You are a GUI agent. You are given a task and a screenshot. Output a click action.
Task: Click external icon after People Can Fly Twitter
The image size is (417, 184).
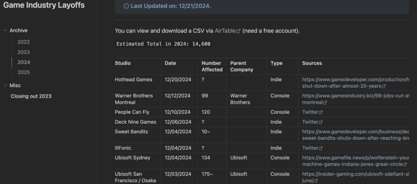pos(321,112)
